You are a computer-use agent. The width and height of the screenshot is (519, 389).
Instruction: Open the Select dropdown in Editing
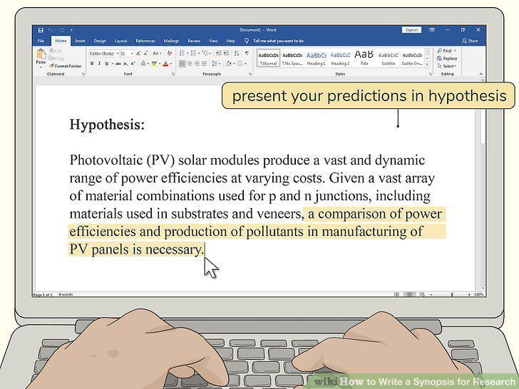point(447,66)
